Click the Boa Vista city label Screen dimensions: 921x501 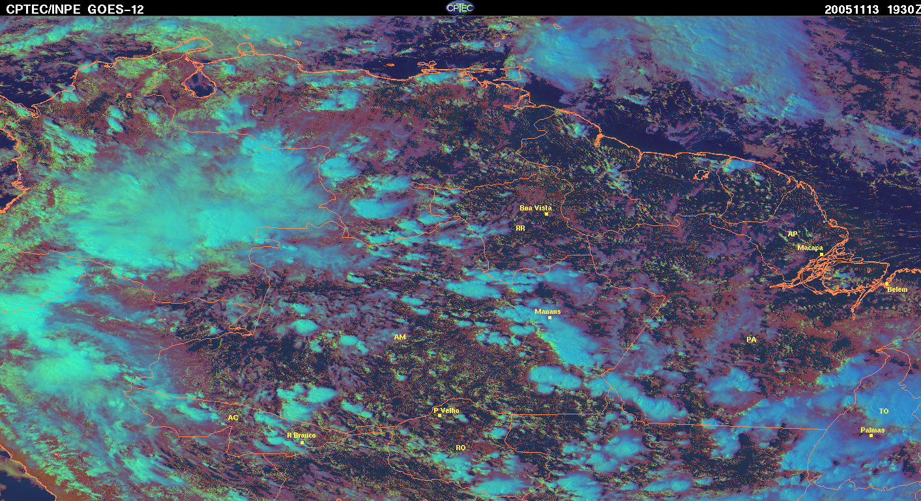coord(535,208)
